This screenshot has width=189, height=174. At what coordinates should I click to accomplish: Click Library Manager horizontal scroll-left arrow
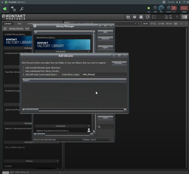click(x=35, y=134)
